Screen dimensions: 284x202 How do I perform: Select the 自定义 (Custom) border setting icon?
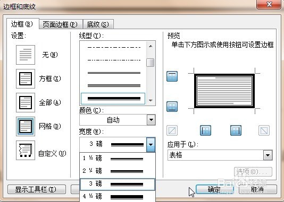point(26,150)
